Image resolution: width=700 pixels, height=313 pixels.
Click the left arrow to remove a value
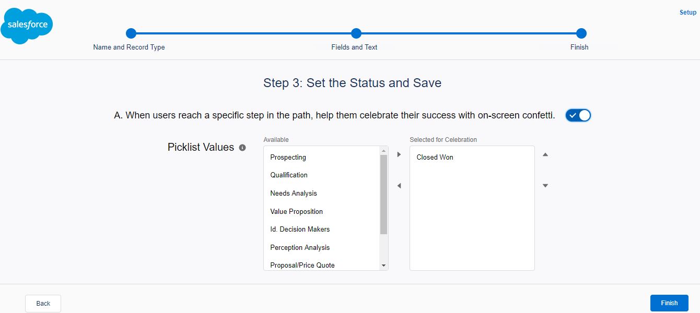point(399,185)
